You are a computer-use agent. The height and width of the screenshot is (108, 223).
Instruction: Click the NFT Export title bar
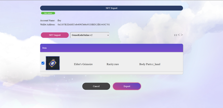tap(111, 8)
